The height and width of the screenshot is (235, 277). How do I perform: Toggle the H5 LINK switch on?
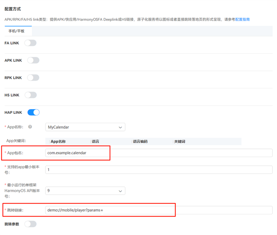click(30, 95)
